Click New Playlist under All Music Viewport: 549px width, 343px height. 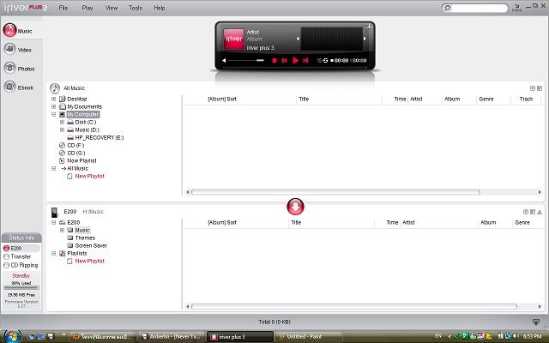tap(89, 176)
